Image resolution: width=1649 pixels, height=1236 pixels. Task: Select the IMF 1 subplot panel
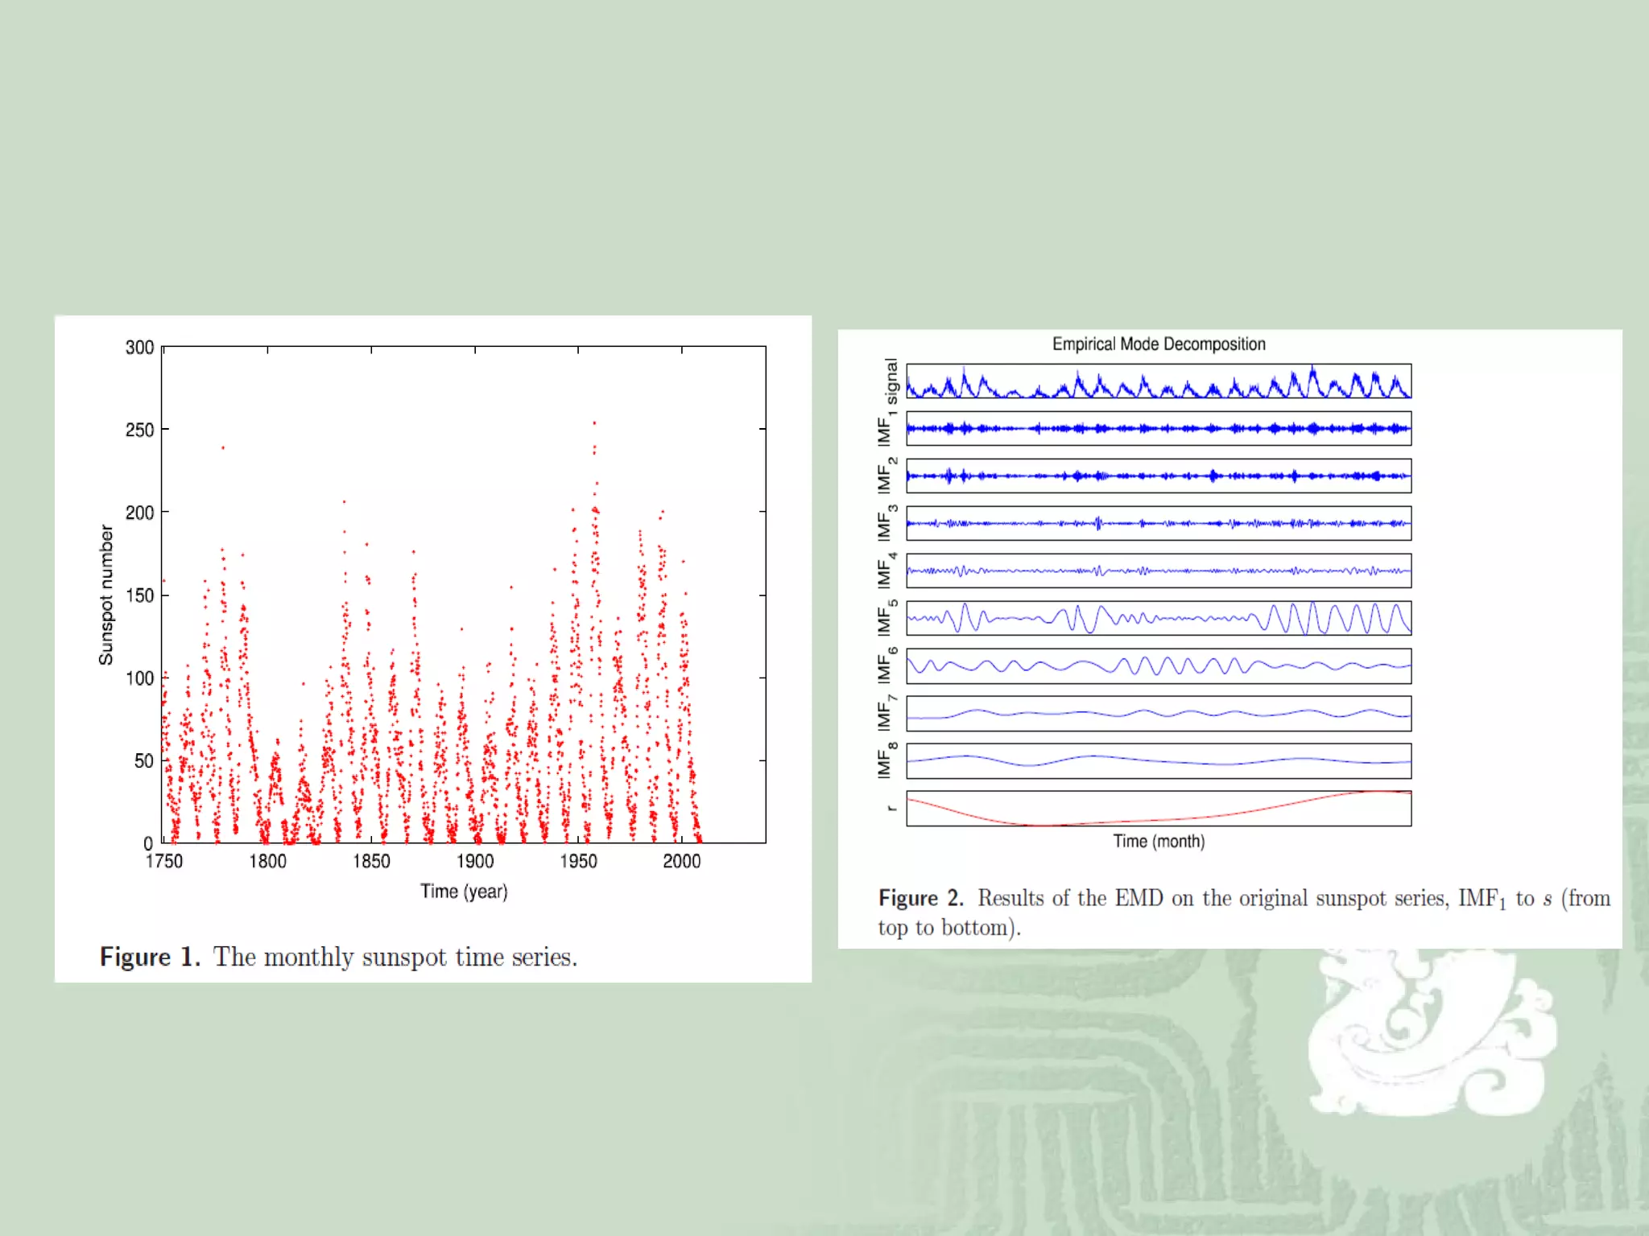[x=1158, y=428]
